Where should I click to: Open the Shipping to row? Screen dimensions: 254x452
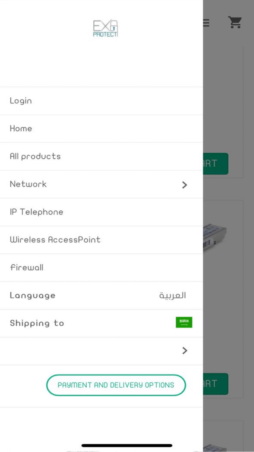point(101,323)
